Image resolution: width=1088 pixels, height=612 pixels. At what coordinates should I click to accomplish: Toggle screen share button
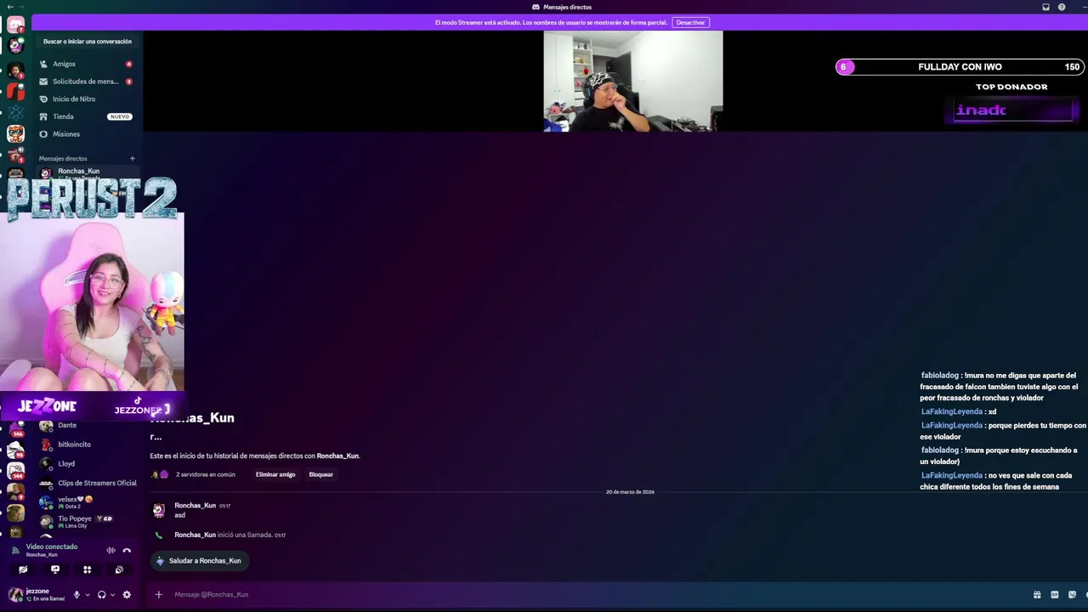[x=55, y=569]
